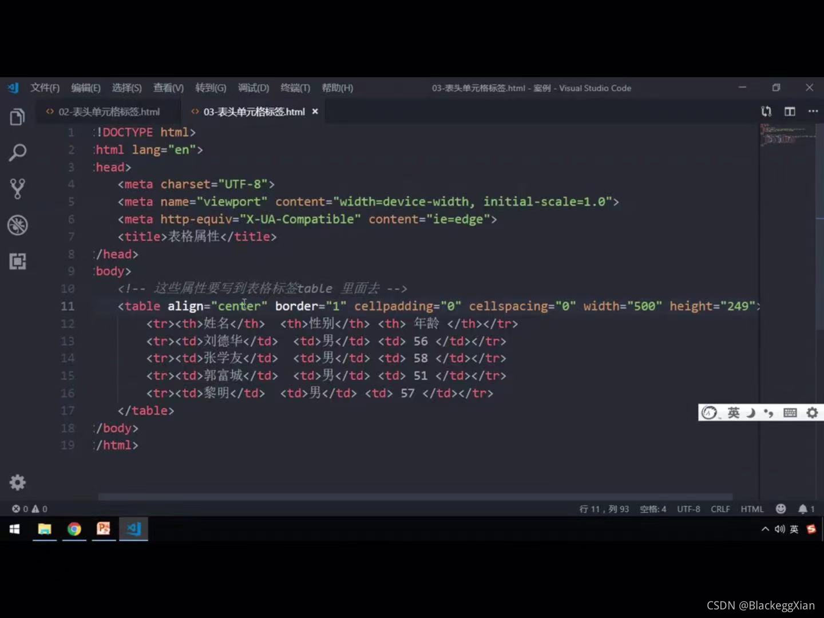Open the Extensions view
Viewport: 824px width, 618px height.
tap(17, 261)
